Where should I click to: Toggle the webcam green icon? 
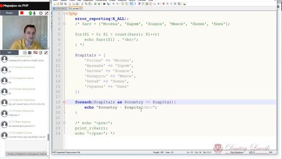30,13
